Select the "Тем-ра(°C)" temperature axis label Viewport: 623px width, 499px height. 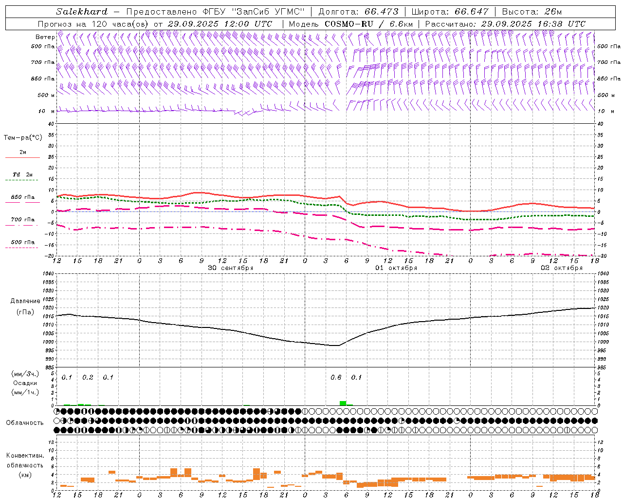pos(23,138)
